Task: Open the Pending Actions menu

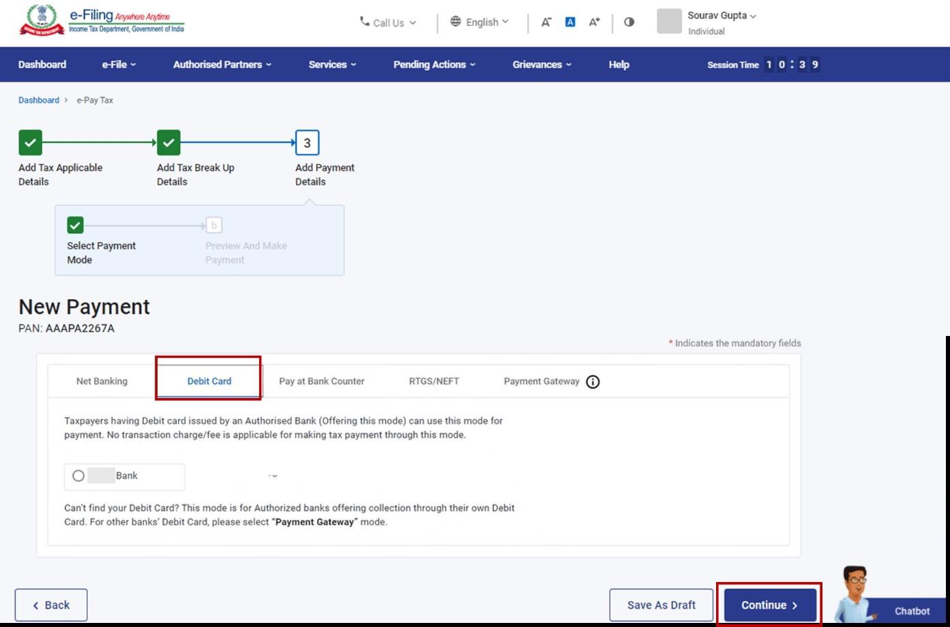Action: (x=433, y=64)
